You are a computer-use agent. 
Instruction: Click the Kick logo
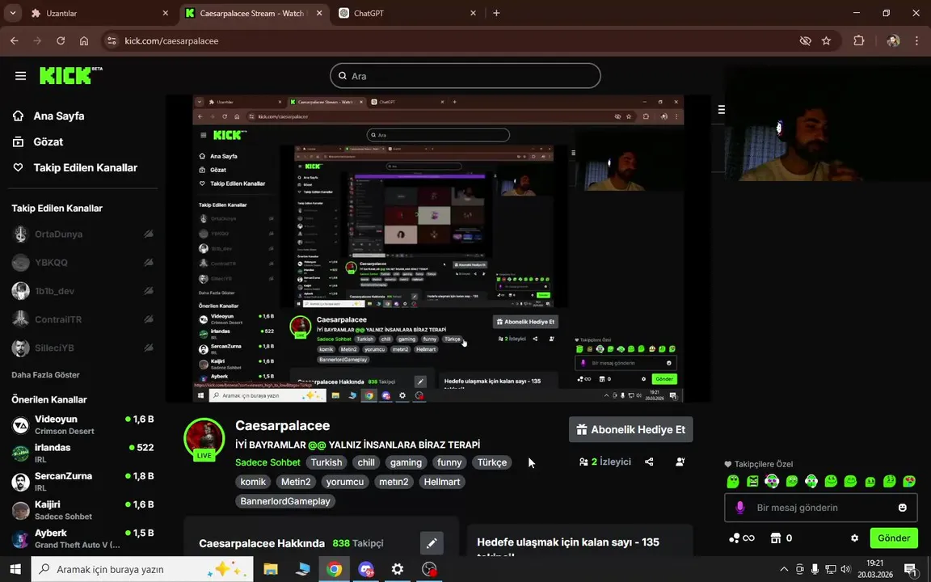pos(70,75)
